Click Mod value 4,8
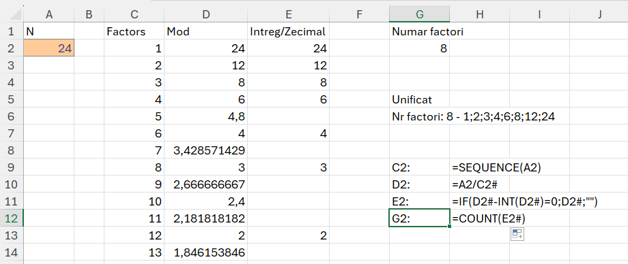628x264 pixels. [x=206, y=116]
